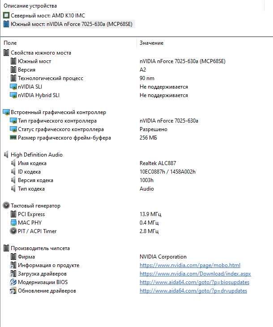Click the 'NVIDIA Corporation' company value

pyautogui.click(x=163, y=257)
